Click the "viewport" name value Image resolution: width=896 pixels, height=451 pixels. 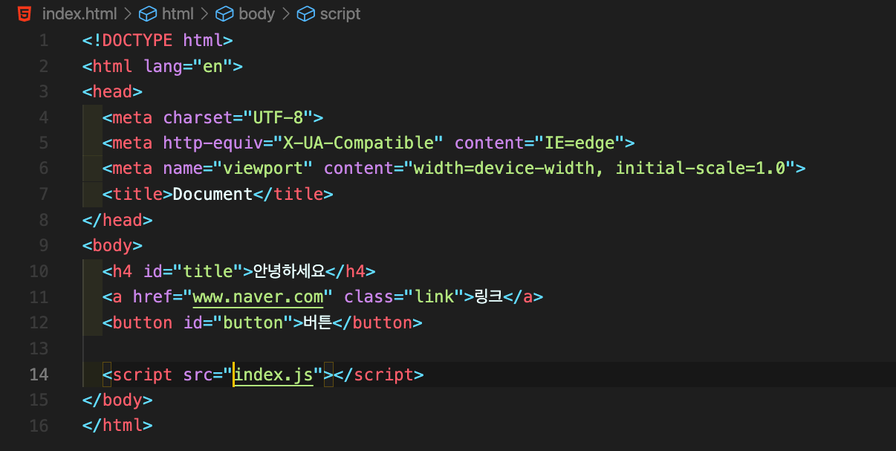pos(263,169)
